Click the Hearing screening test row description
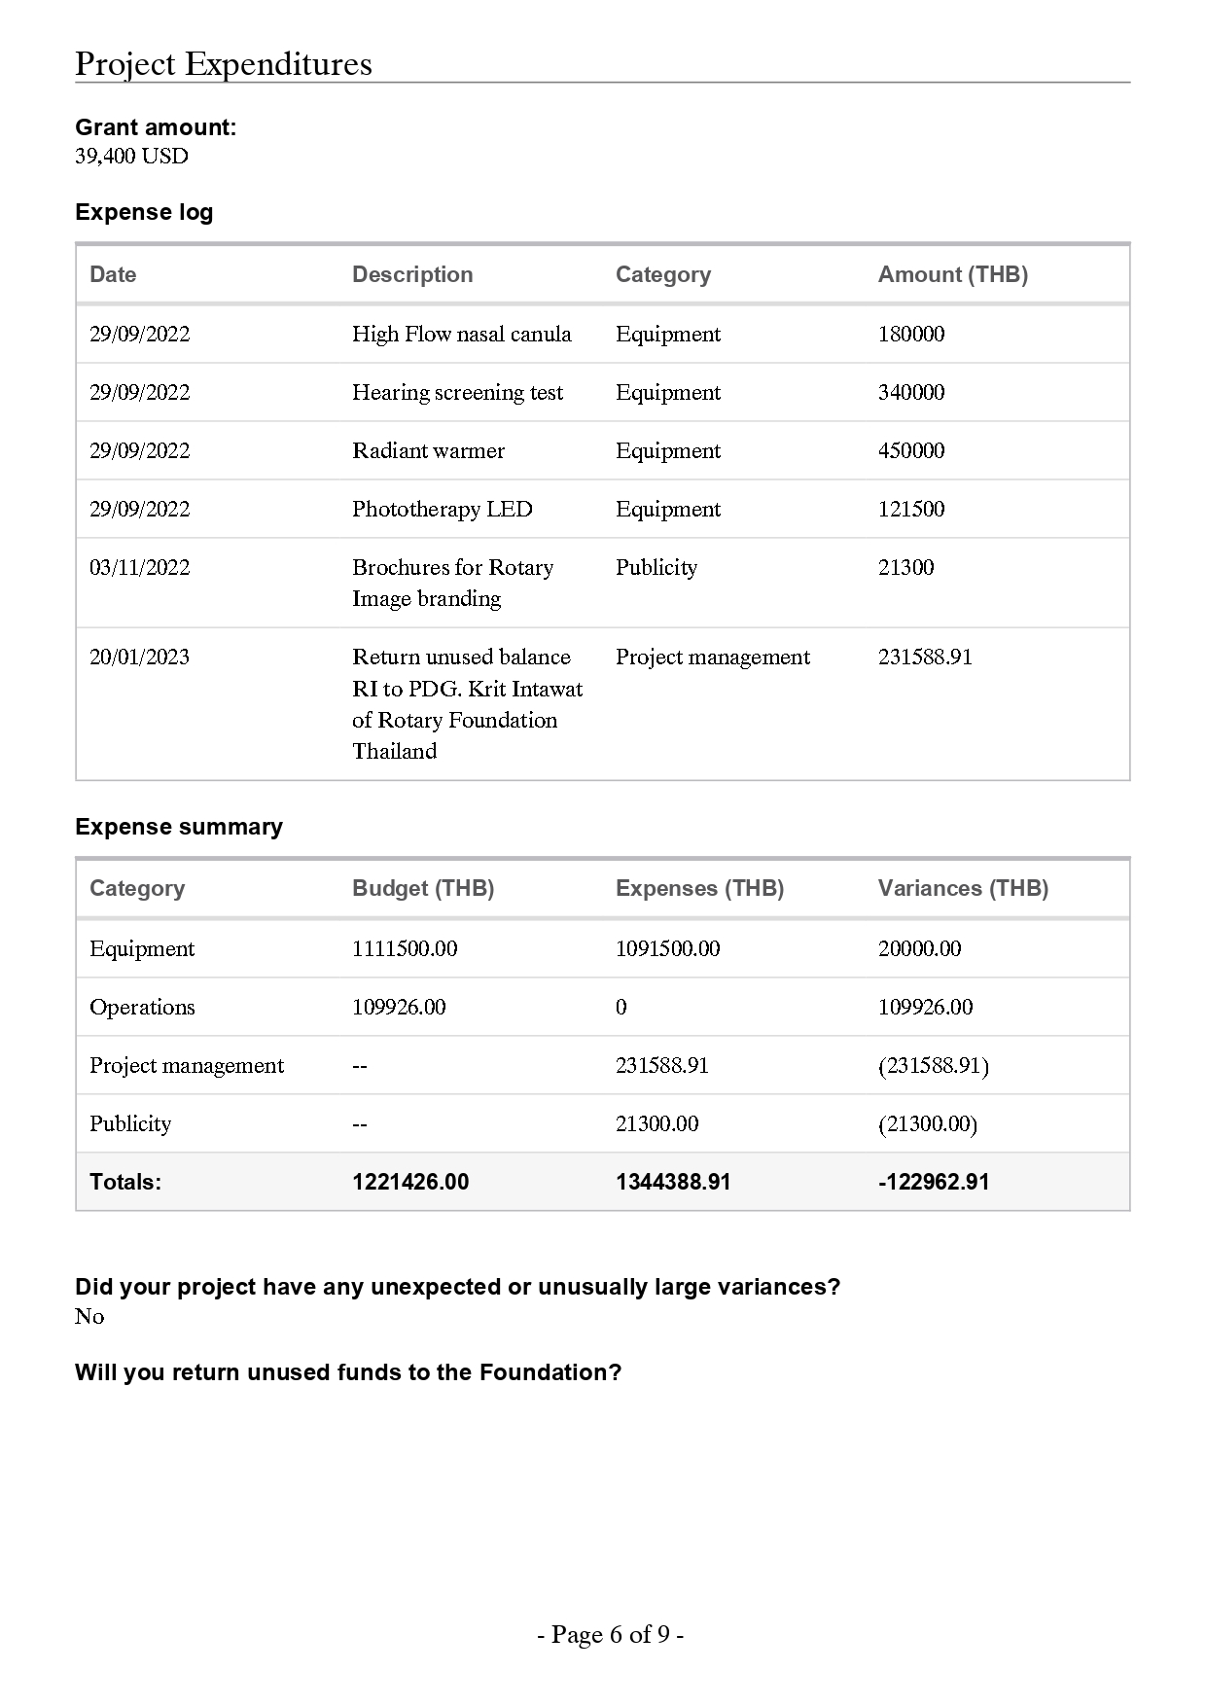This screenshot has height=1707, width=1206. 457,392
